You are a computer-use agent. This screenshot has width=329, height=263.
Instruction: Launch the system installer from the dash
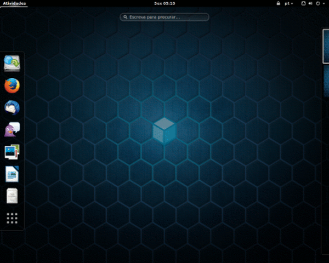click(x=12, y=64)
